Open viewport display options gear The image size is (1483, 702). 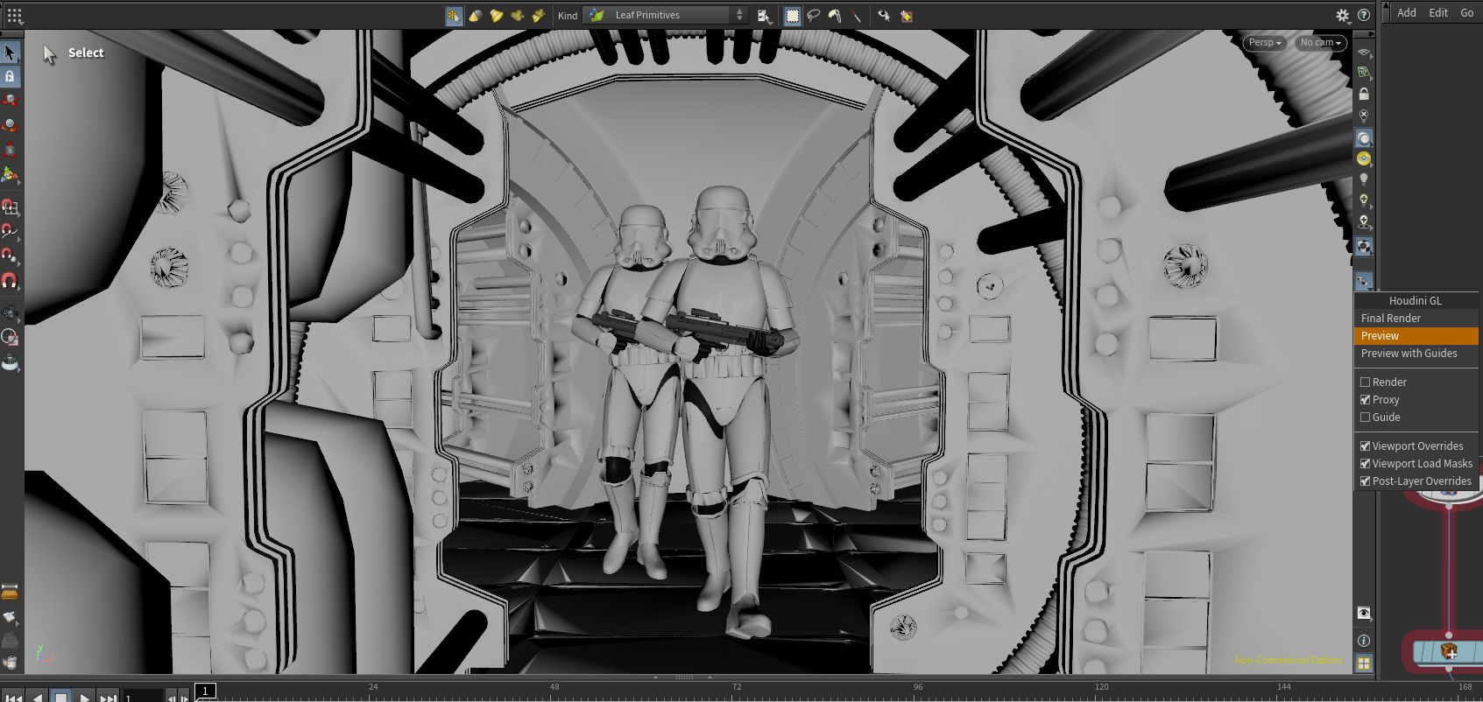(1342, 15)
